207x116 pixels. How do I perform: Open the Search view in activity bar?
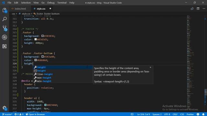[x=5, y=19]
